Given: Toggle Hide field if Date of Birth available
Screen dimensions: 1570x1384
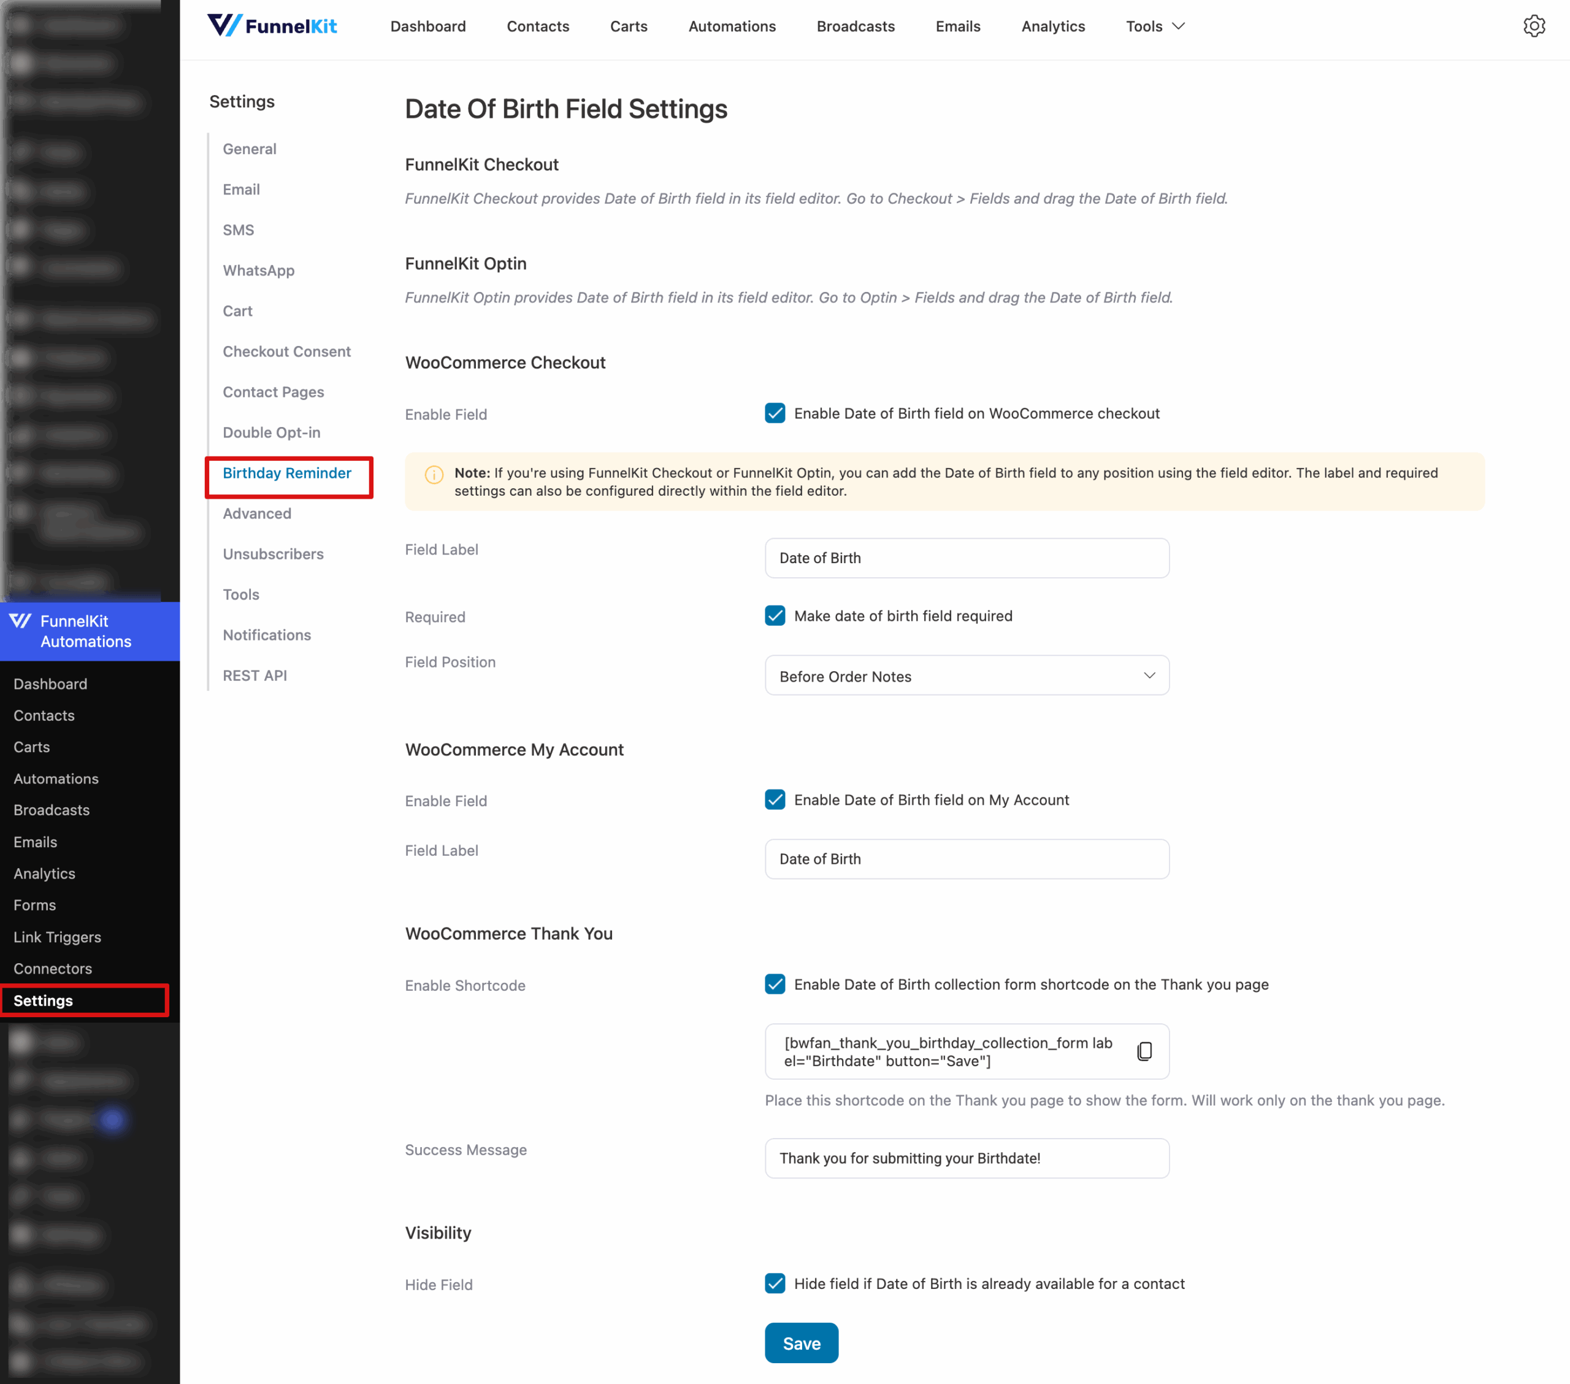Looking at the screenshot, I should (775, 1283).
